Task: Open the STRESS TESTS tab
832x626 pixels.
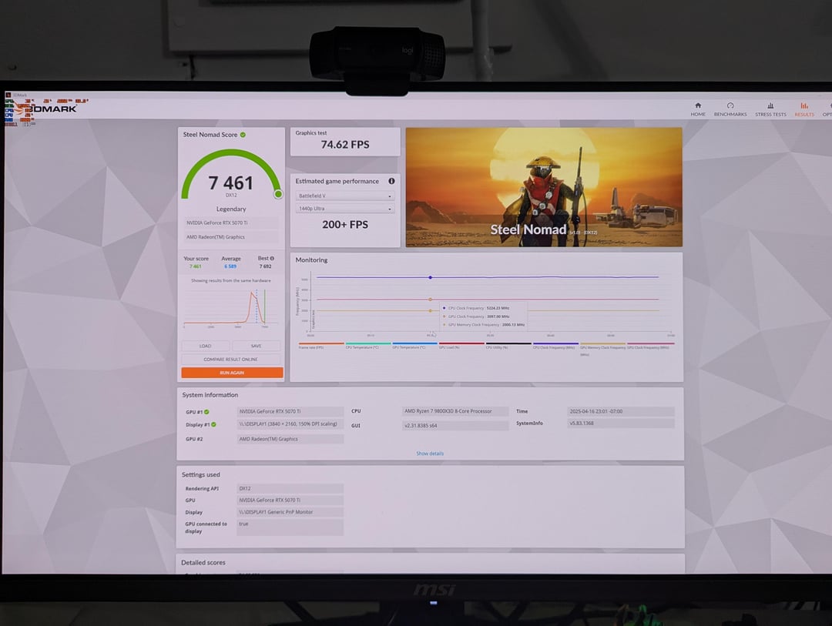Action: pyautogui.click(x=770, y=109)
